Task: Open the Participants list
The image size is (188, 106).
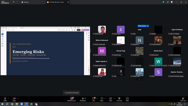Action: [83, 99]
